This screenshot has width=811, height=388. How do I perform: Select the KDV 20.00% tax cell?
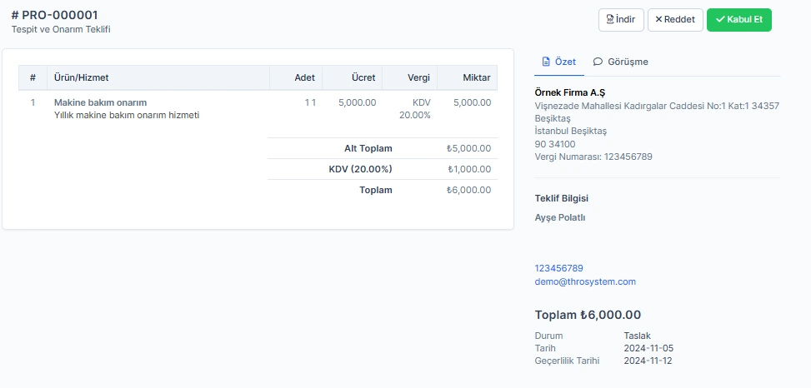pos(415,109)
